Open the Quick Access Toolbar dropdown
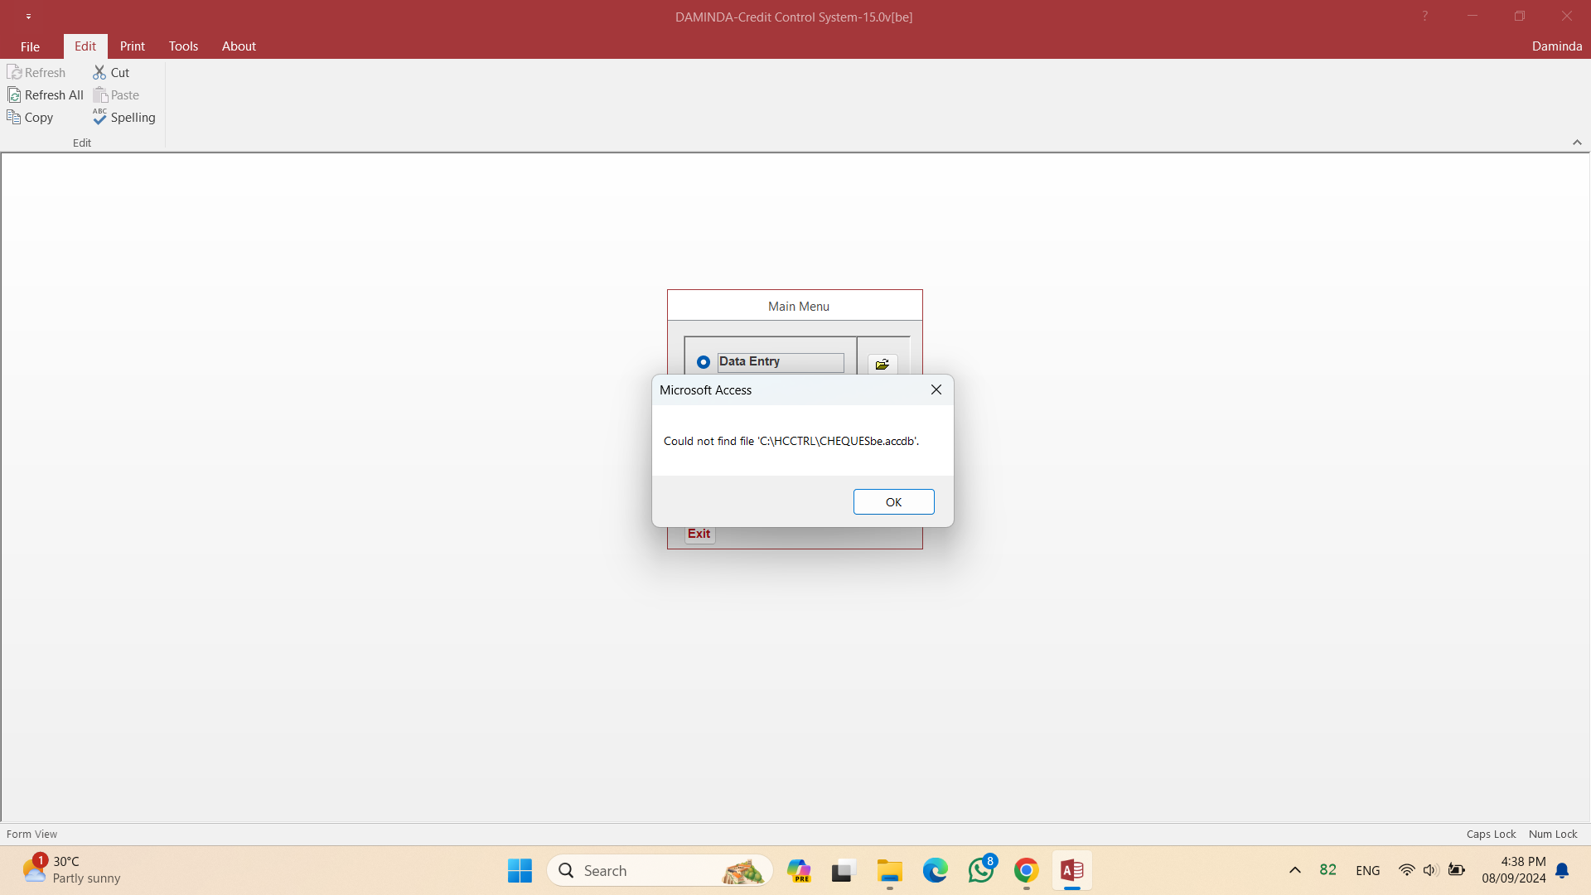 [x=28, y=17]
